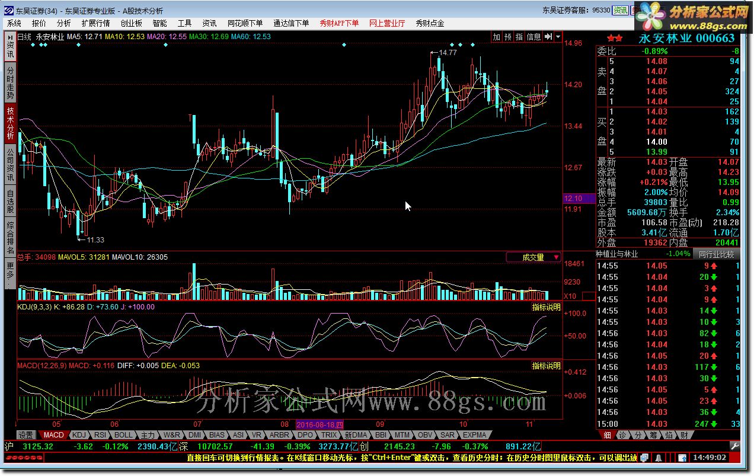Click stock title 永安林业 000663
The width and height of the screenshot is (754, 476).
(x=686, y=39)
